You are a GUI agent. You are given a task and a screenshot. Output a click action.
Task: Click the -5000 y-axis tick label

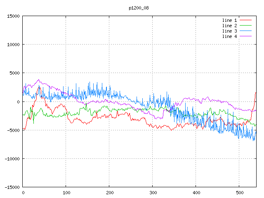(x=13, y=130)
